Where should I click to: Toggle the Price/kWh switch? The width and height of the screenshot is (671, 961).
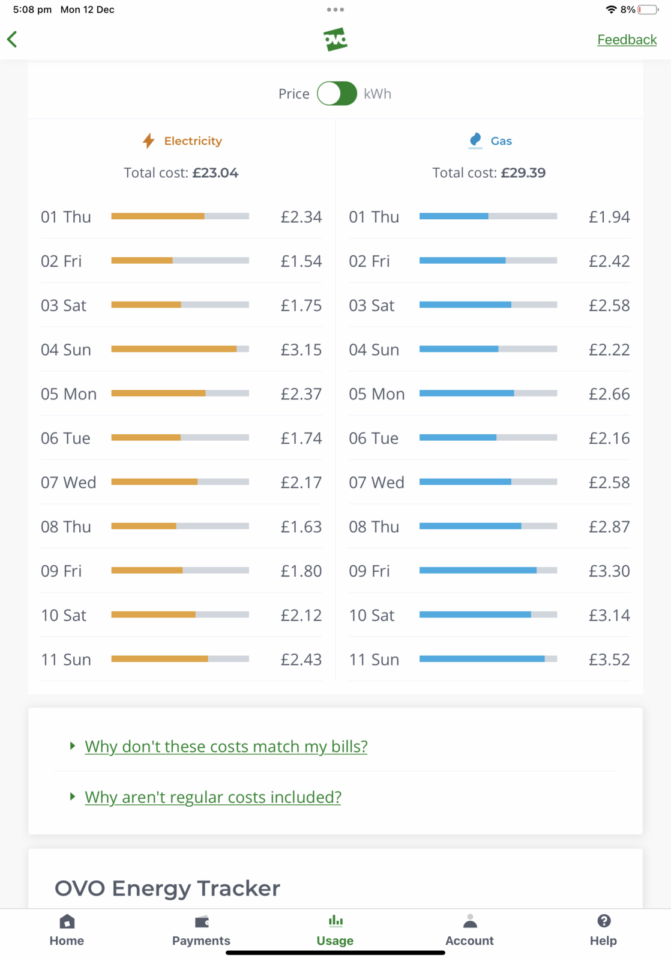[337, 94]
